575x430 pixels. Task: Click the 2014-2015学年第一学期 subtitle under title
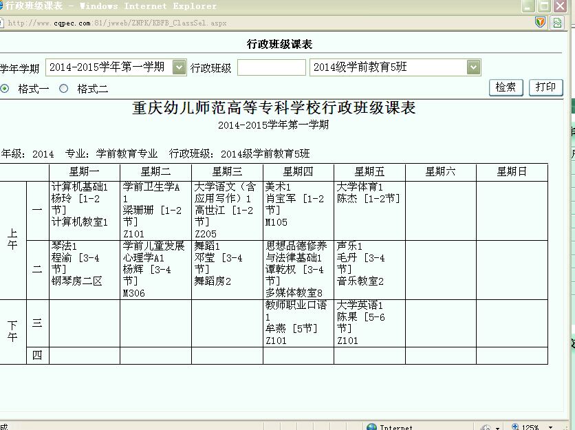pos(273,125)
